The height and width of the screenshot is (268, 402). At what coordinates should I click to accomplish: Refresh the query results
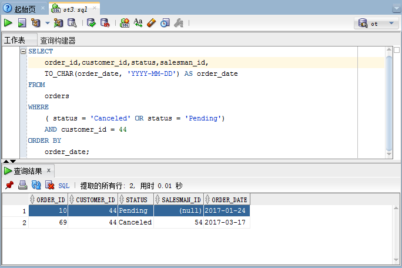(x=36, y=185)
